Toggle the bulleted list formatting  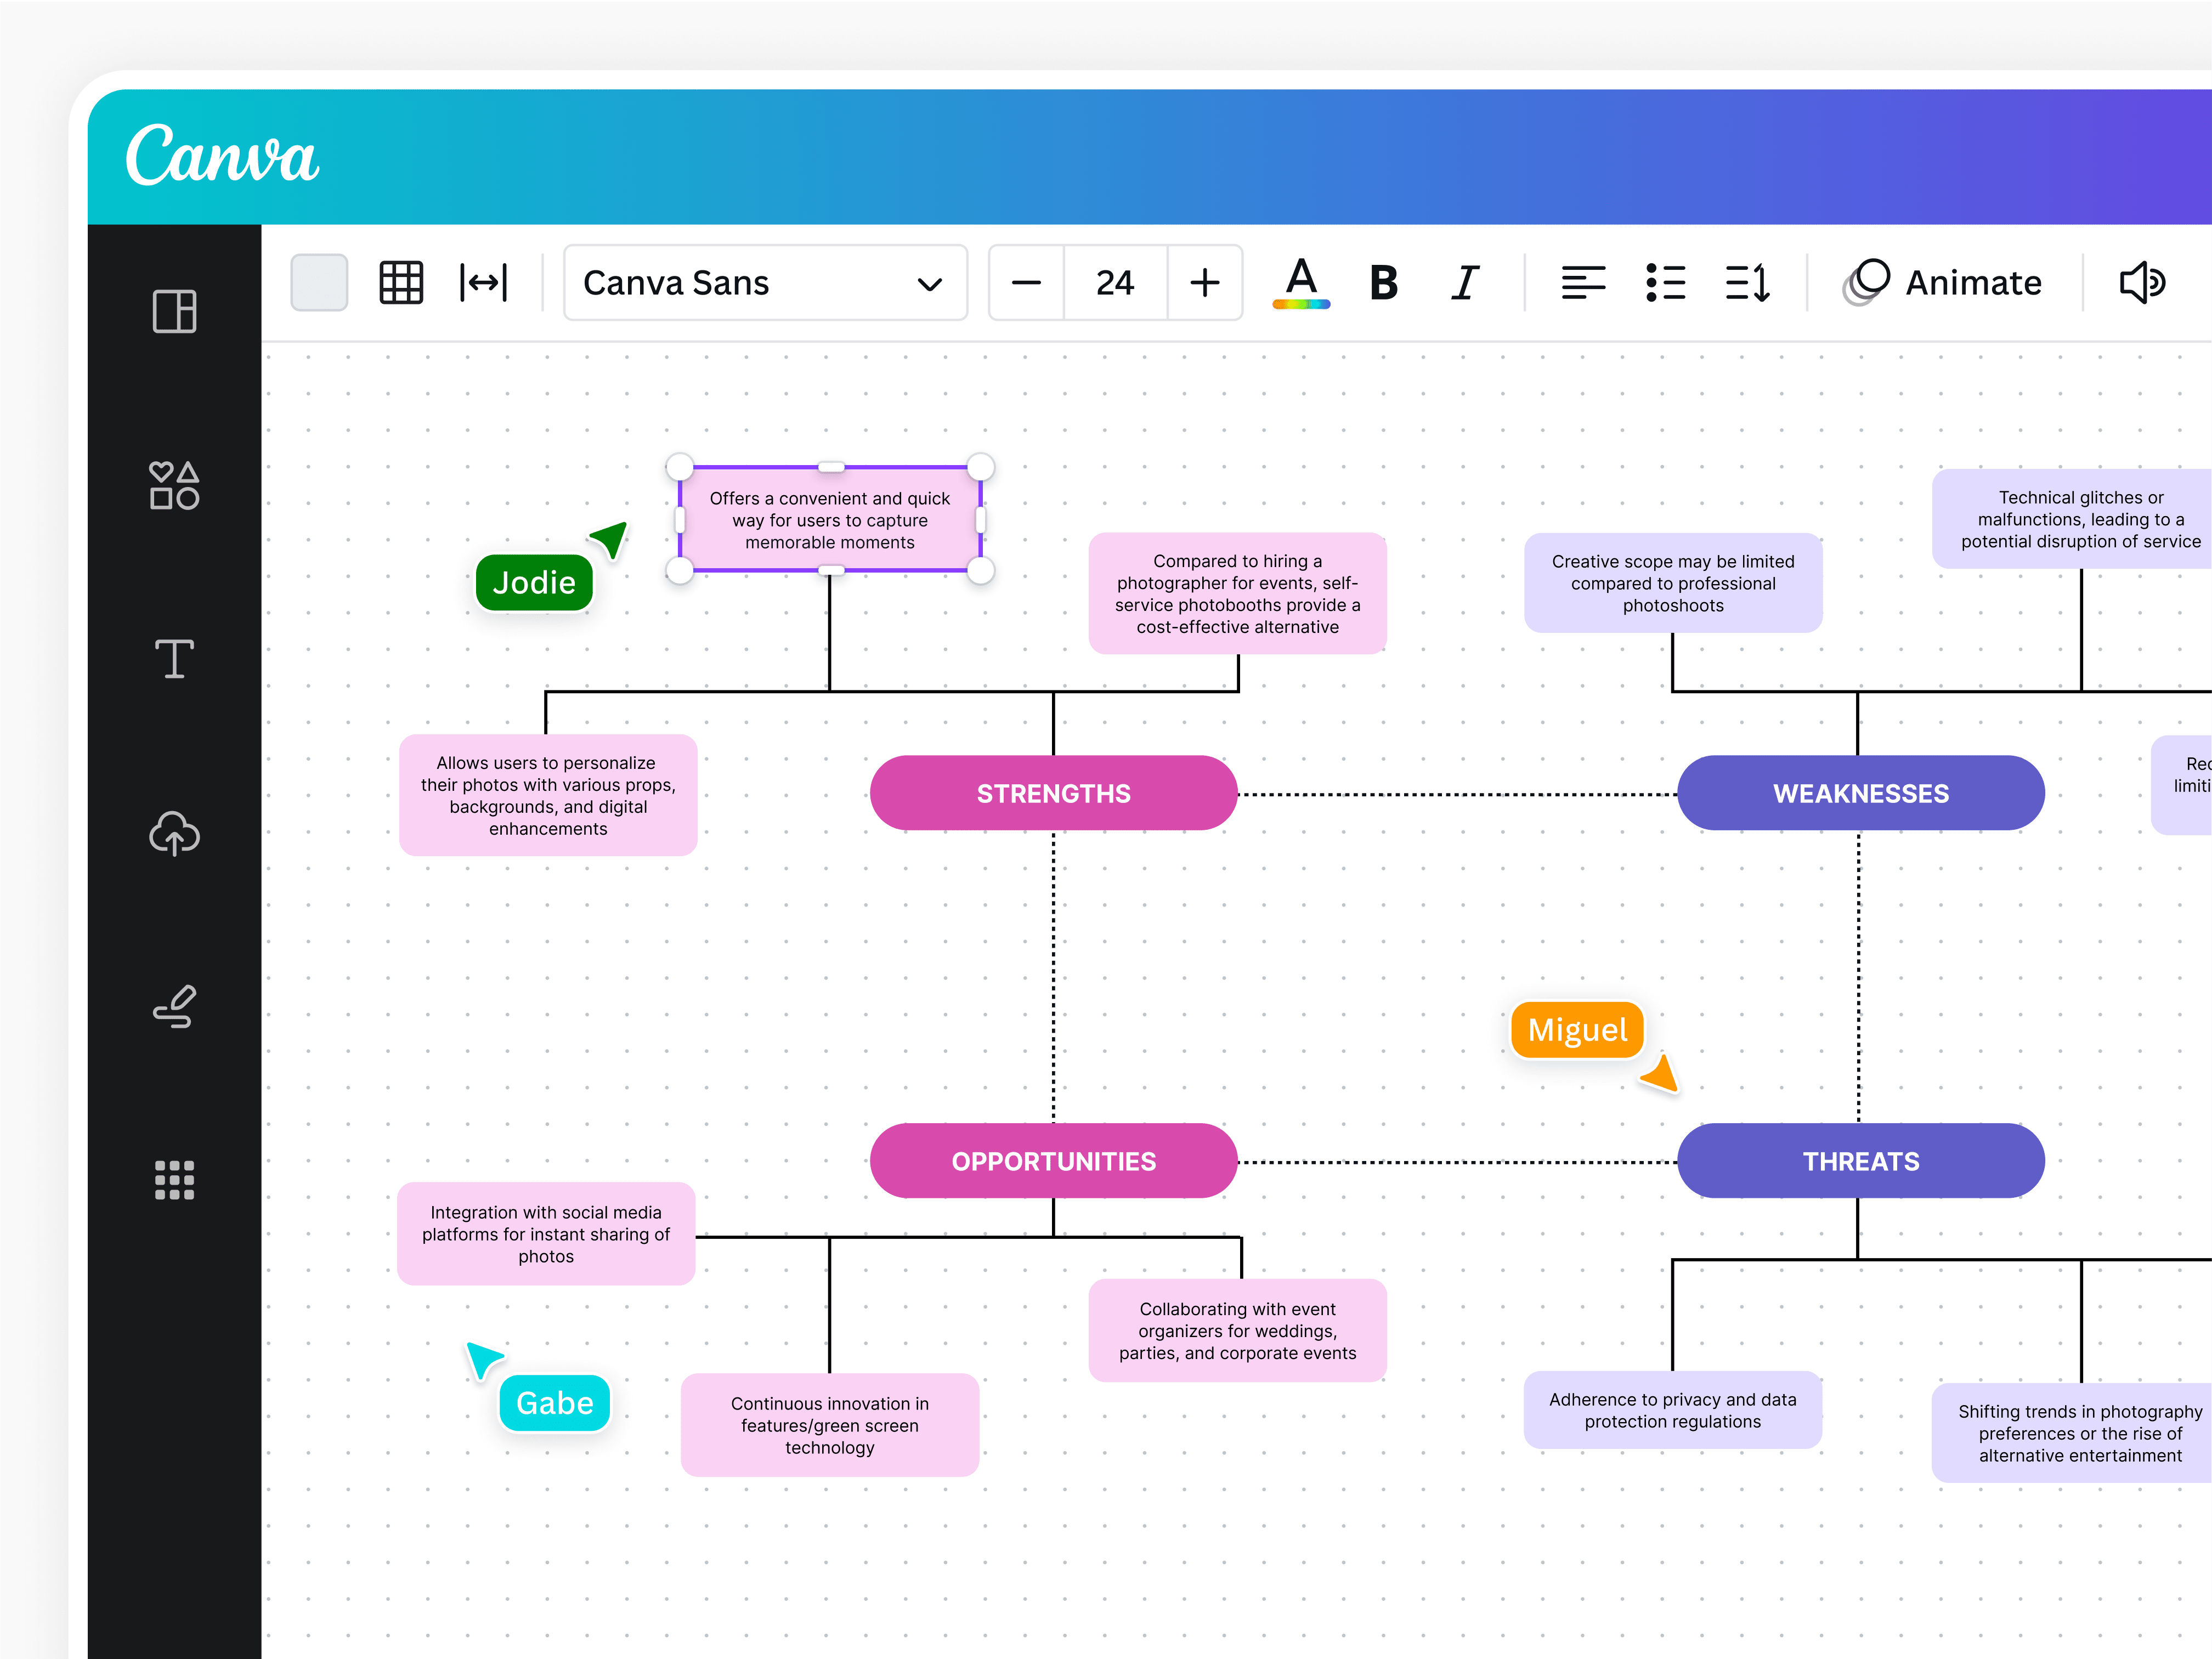(1666, 283)
